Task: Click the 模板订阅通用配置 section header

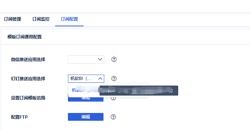Action: [x=25, y=37]
